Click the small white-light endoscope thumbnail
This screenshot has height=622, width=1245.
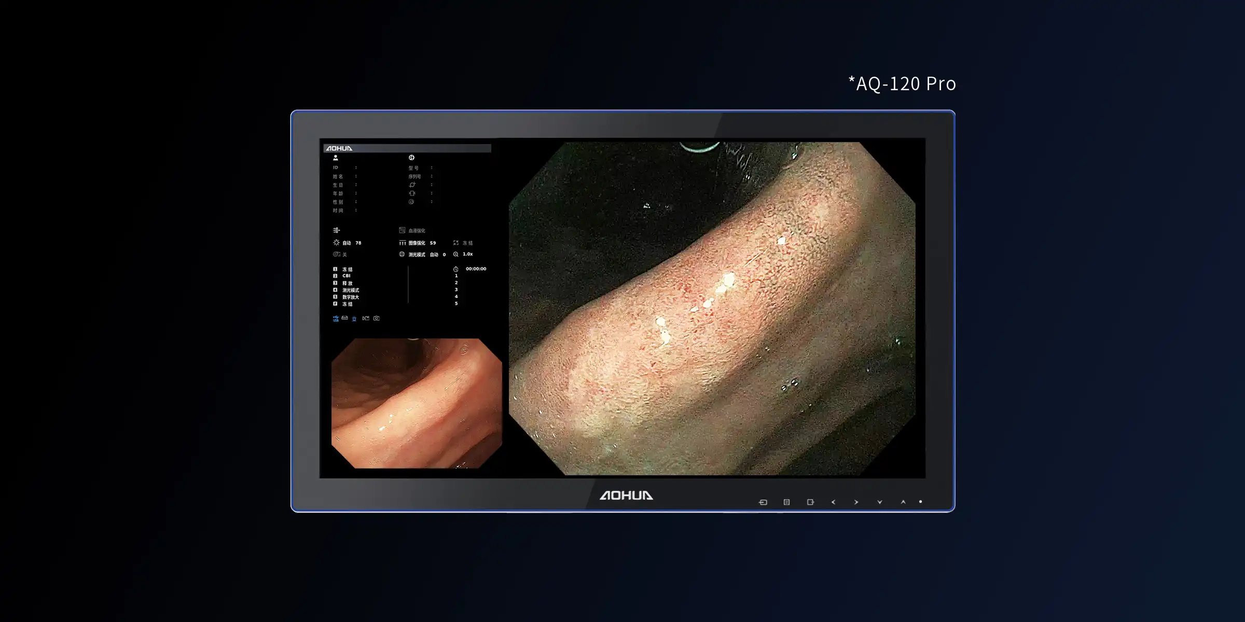(x=417, y=403)
